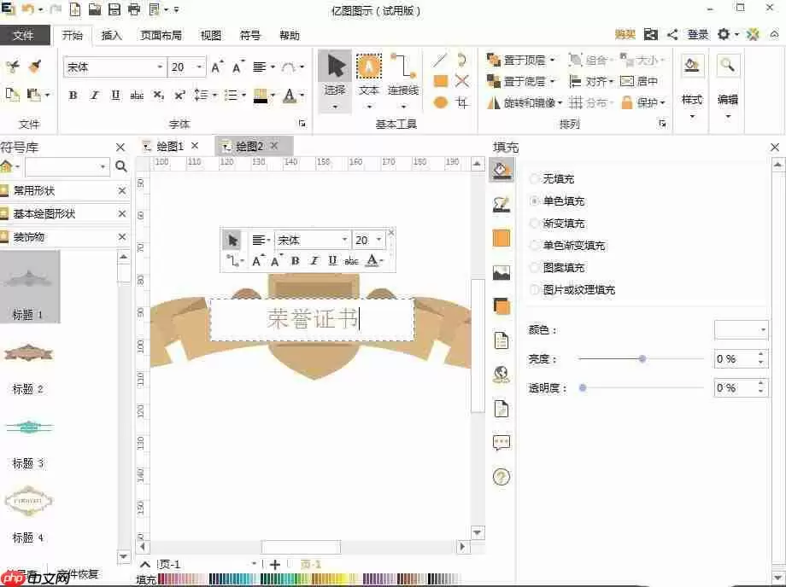The width and height of the screenshot is (786, 587).
Task: Adjust the 透明度 transparency slider
Action: (583, 387)
